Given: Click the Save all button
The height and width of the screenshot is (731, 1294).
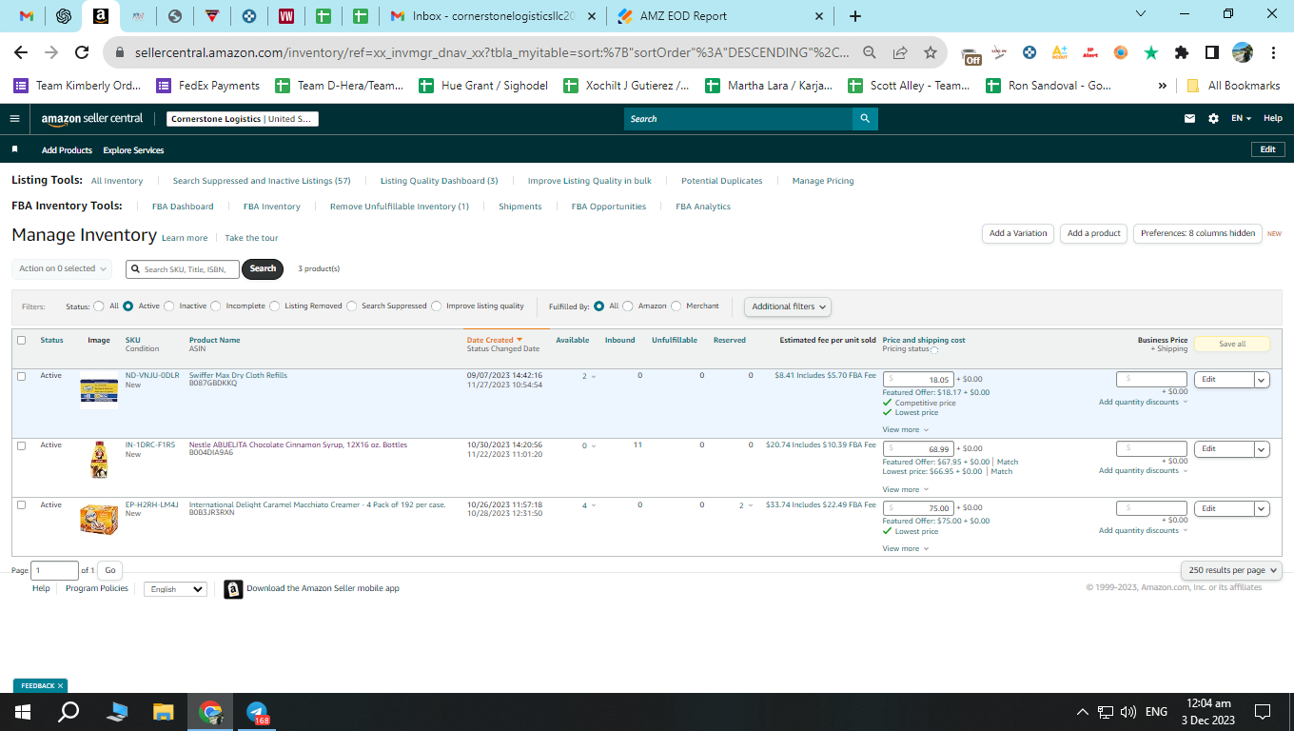Looking at the screenshot, I should 1232,344.
